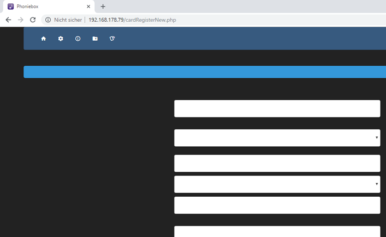Reload the page

33,20
